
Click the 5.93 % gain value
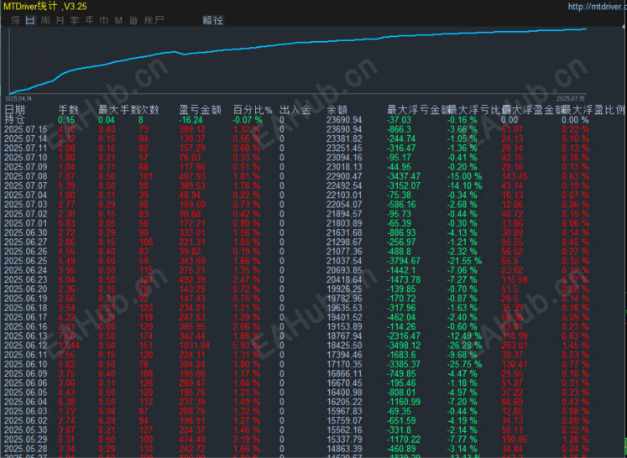click(x=246, y=346)
